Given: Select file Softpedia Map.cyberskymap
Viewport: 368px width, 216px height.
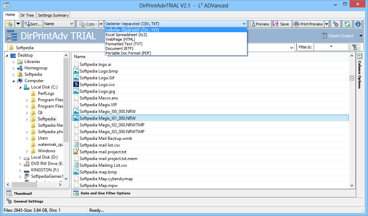Looking at the screenshot, I should (106, 179).
